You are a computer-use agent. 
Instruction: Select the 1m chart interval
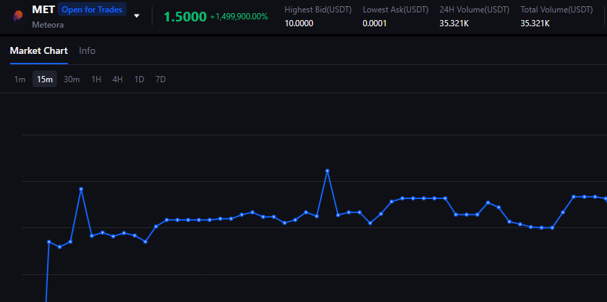pyautogui.click(x=19, y=79)
